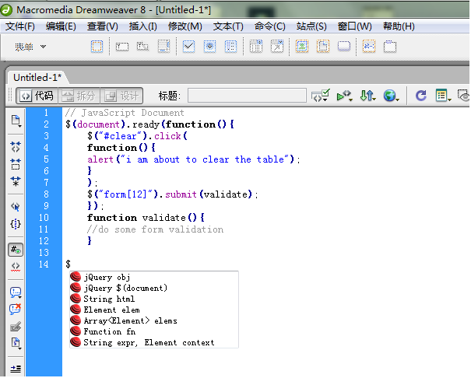Insert a Radio Button form object
The image size is (471, 378).
[209, 47]
